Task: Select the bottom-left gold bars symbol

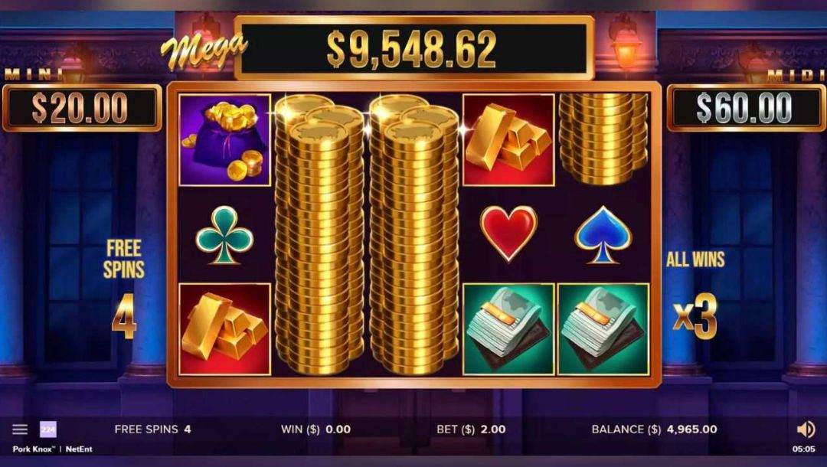Action: (x=224, y=329)
